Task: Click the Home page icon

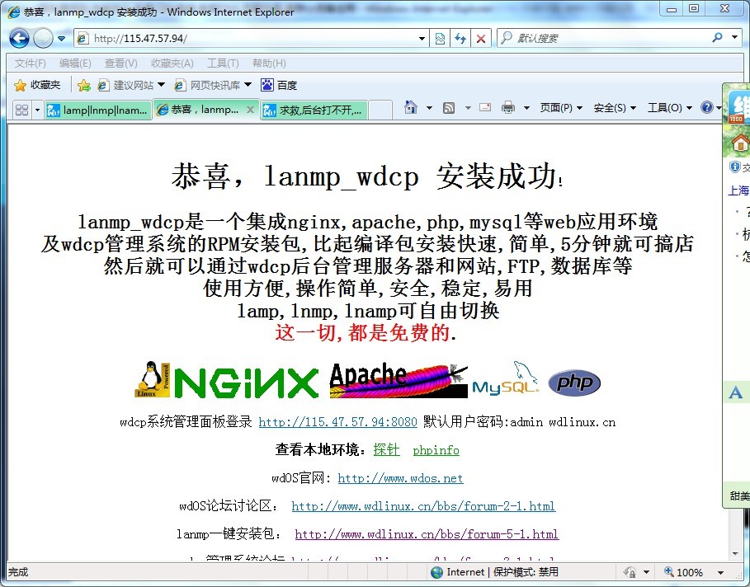Action: 410,107
